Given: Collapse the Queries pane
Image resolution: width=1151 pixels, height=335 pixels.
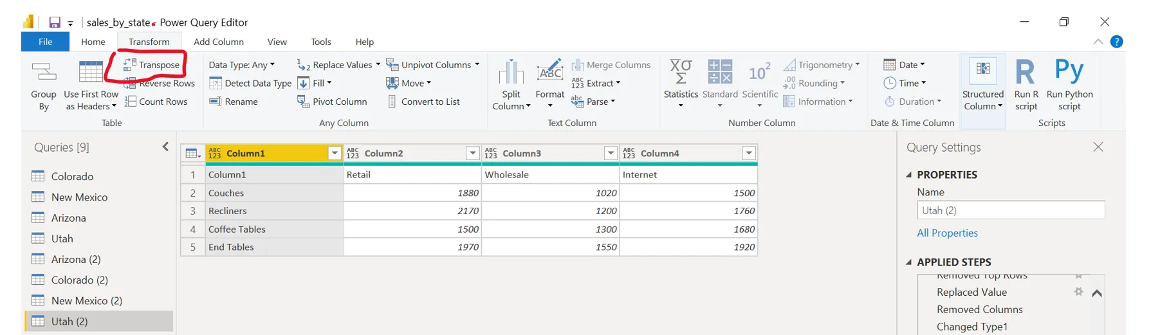Looking at the screenshot, I should 165,147.
